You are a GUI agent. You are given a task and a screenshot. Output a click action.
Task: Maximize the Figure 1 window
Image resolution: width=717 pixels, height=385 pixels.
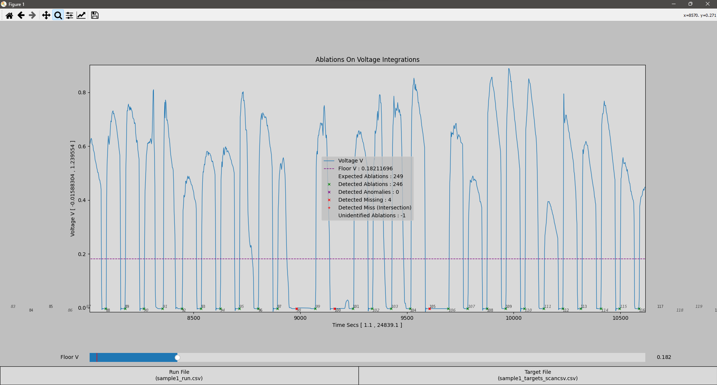690,4
